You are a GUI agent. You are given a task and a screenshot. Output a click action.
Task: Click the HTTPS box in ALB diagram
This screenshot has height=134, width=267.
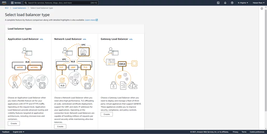click(x=34, y=68)
